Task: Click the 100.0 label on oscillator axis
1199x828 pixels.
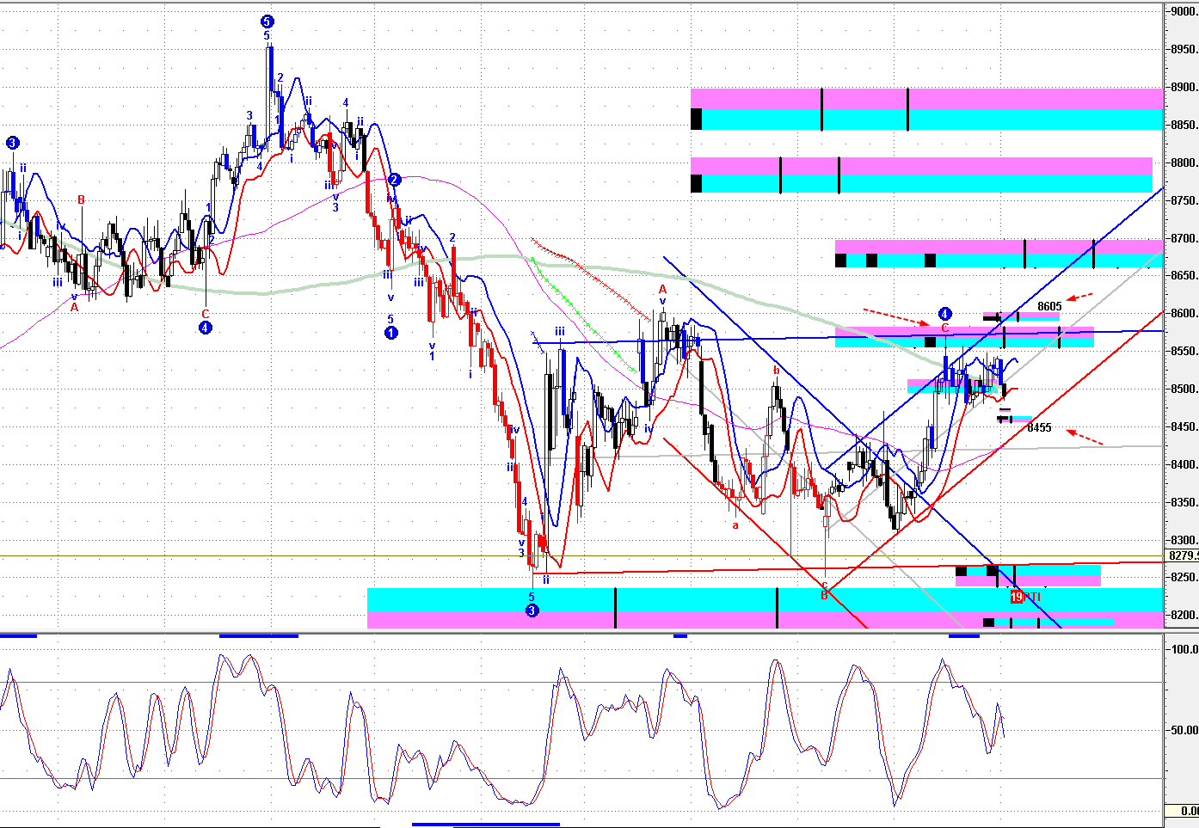Action: click(1184, 649)
